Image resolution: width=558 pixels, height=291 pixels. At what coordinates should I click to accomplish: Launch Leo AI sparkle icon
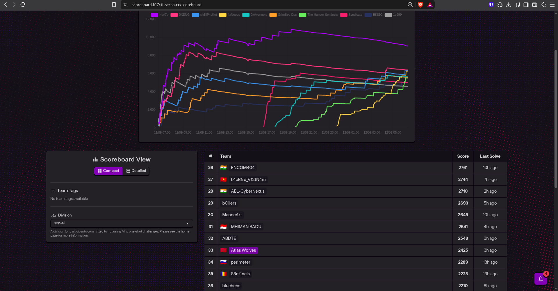pos(543,5)
